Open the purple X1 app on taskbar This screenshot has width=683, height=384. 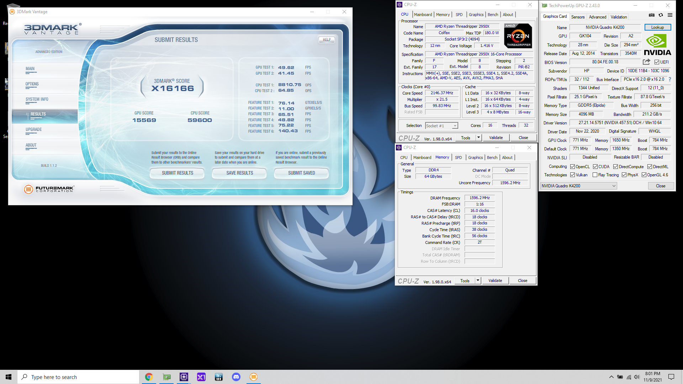pos(201,377)
